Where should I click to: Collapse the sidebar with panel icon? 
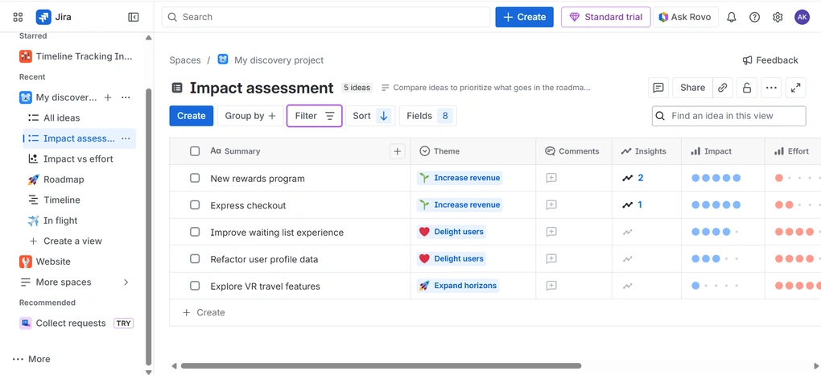tap(134, 17)
